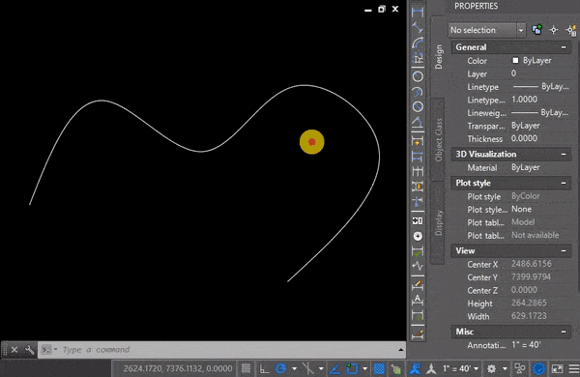Select the Dimension Break tool
The height and width of the screenshot is (377, 580).
click(x=418, y=202)
